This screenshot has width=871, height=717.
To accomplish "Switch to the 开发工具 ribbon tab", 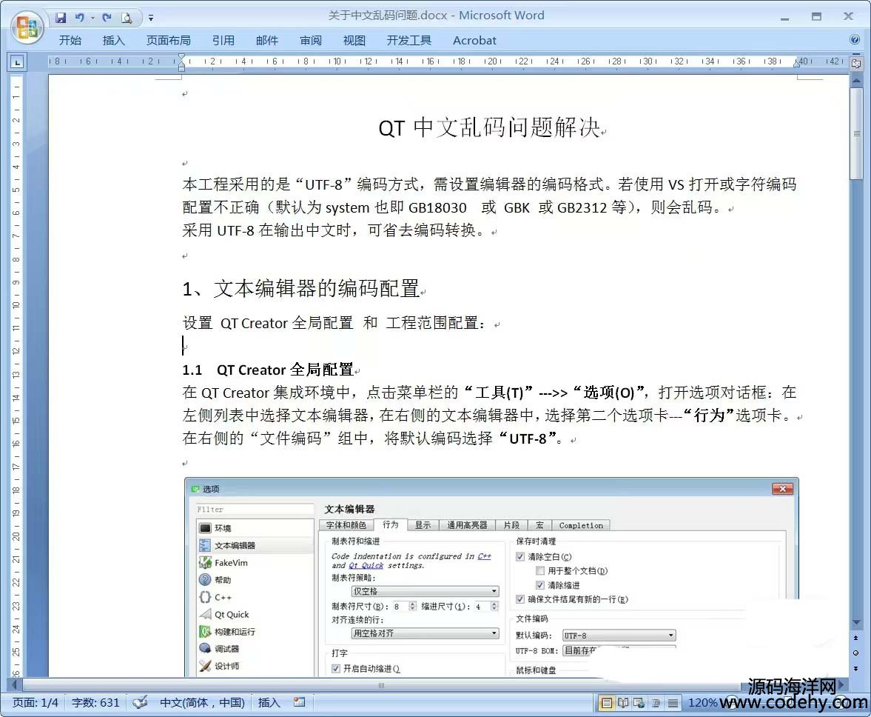I will click(x=408, y=41).
